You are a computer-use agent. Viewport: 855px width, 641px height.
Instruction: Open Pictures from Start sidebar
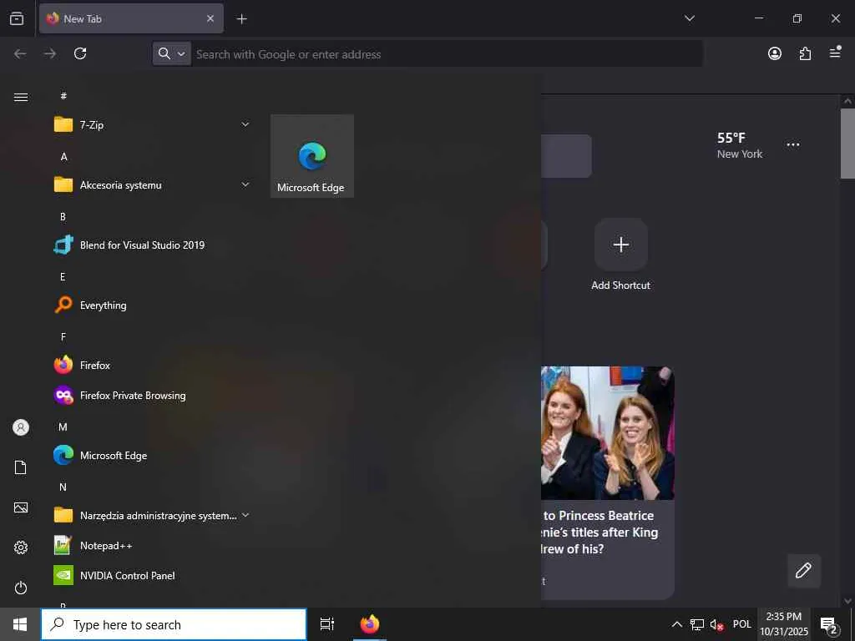tap(21, 507)
